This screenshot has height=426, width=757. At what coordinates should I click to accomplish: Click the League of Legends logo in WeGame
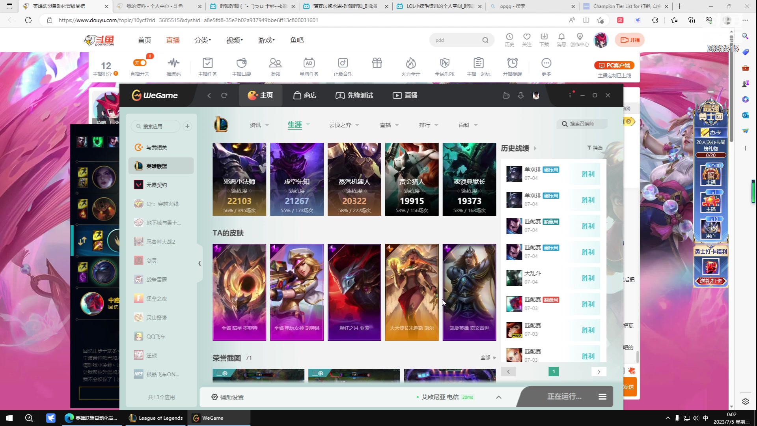coord(221,125)
